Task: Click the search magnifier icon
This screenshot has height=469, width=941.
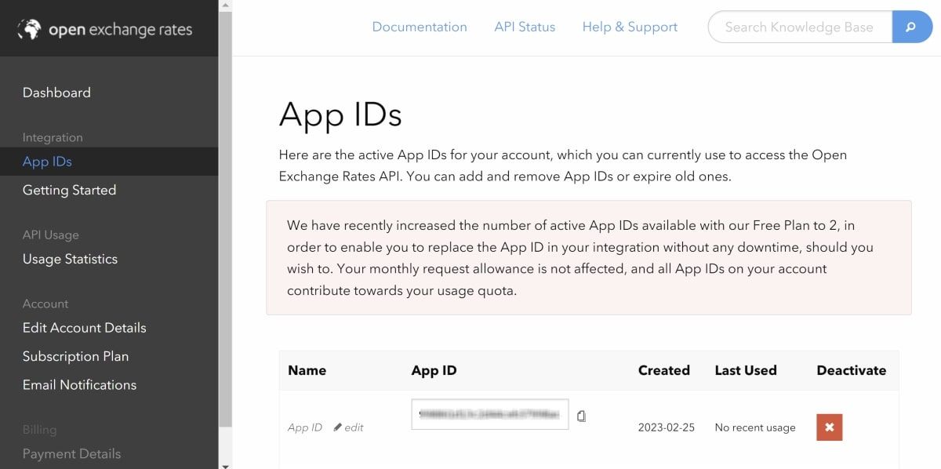Action: coord(911,27)
